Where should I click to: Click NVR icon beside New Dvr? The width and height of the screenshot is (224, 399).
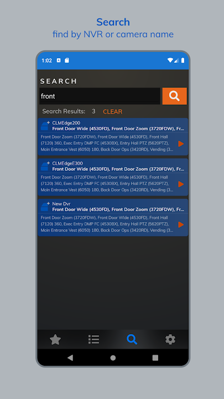(x=45, y=207)
